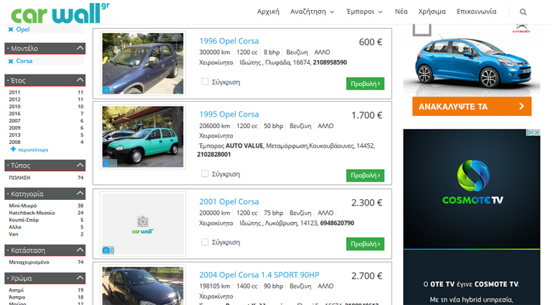
Task: Click the photo count camera icon on 1996 Corsa
Action: pyautogui.click(x=106, y=90)
